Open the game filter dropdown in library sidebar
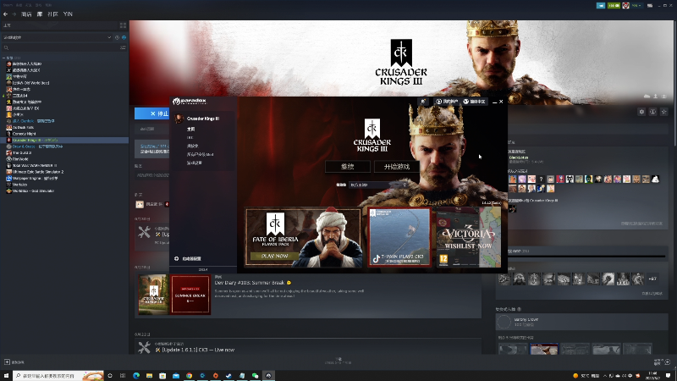 [x=57, y=37]
